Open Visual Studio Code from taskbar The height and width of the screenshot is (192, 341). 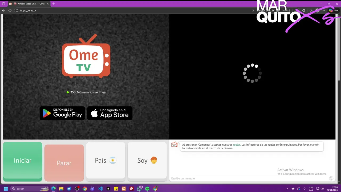100,189
